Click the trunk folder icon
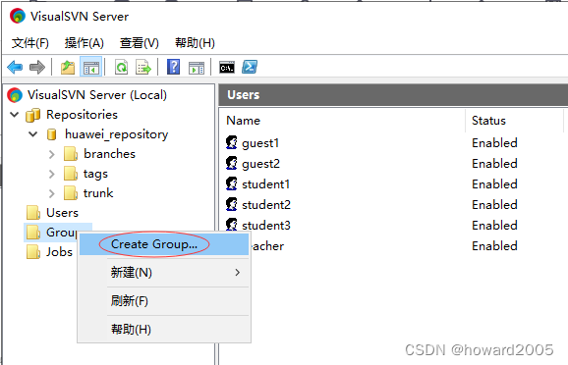The image size is (568, 365). click(x=71, y=193)
